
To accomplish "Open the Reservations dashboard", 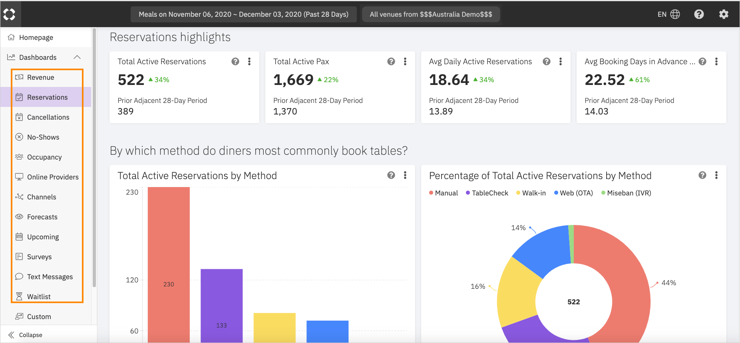I will [46, 97].
